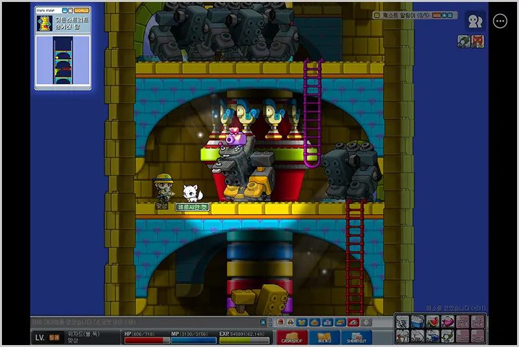
Task: Click the first pink quickslot in top row
Action: coord(463,322)
